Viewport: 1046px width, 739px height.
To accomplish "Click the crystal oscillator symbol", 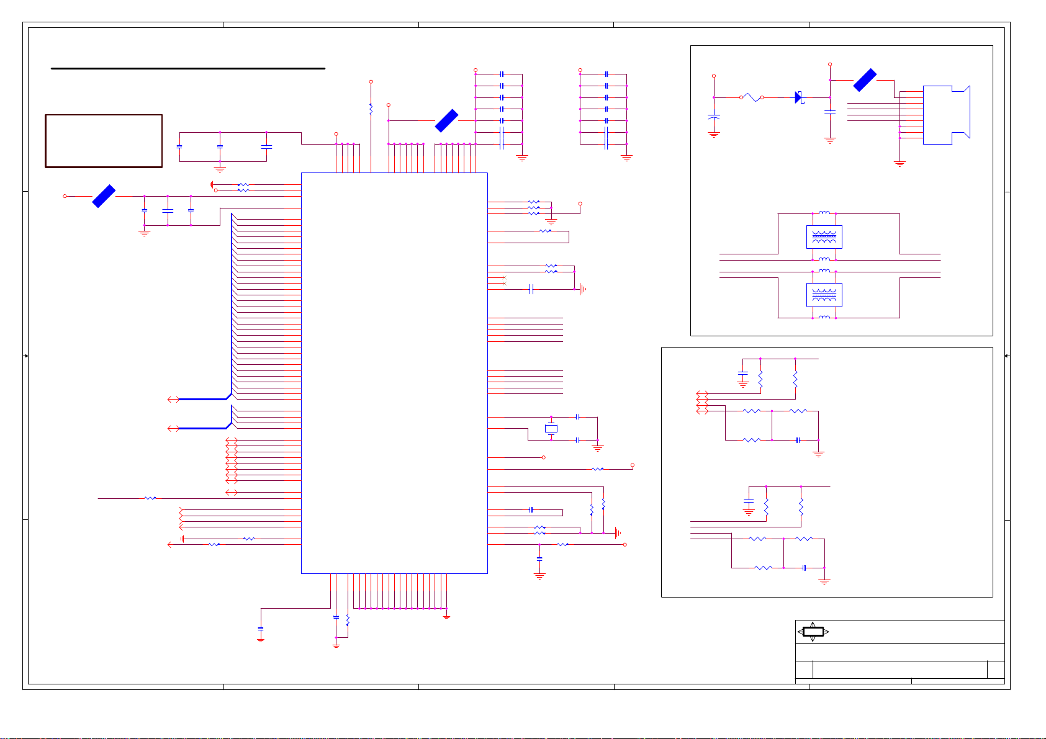I will point(551,429).
